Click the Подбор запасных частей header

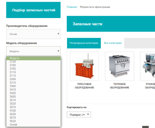pos(33,10)
